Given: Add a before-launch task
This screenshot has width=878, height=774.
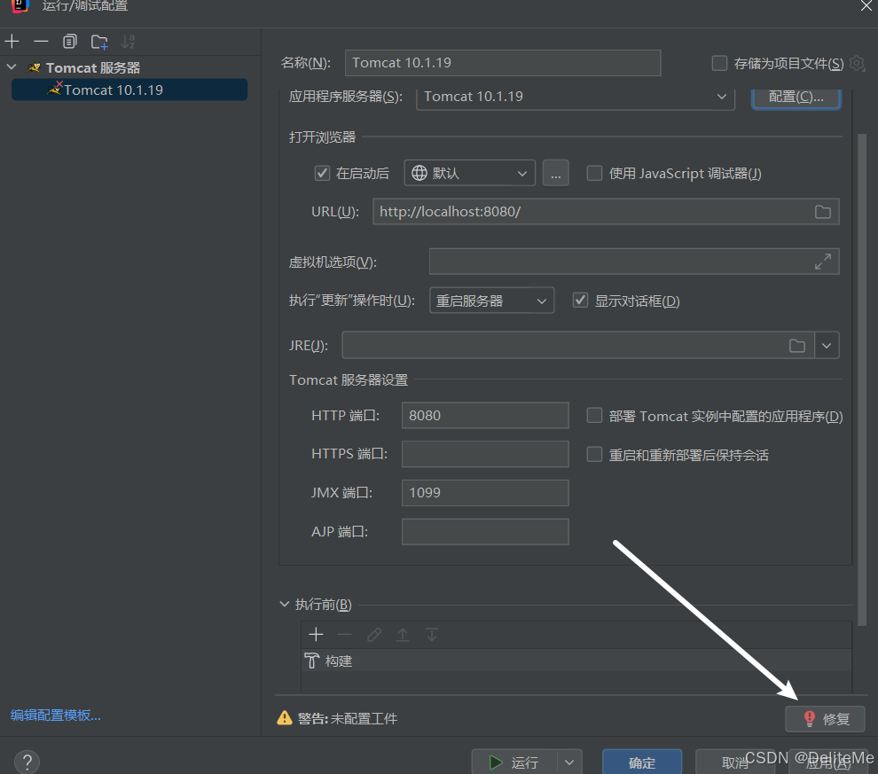Looking at the screenshot, I should [316, 635].
